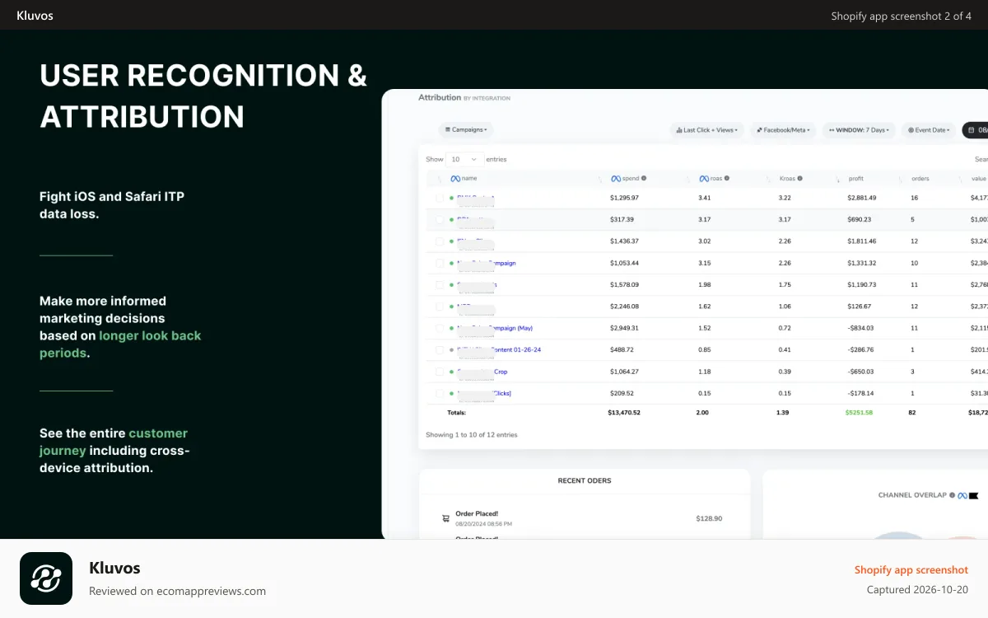Viewport: 988px width, 618px height.
Task: Open the dark date range picker button
Action: [x=975, y=130]
